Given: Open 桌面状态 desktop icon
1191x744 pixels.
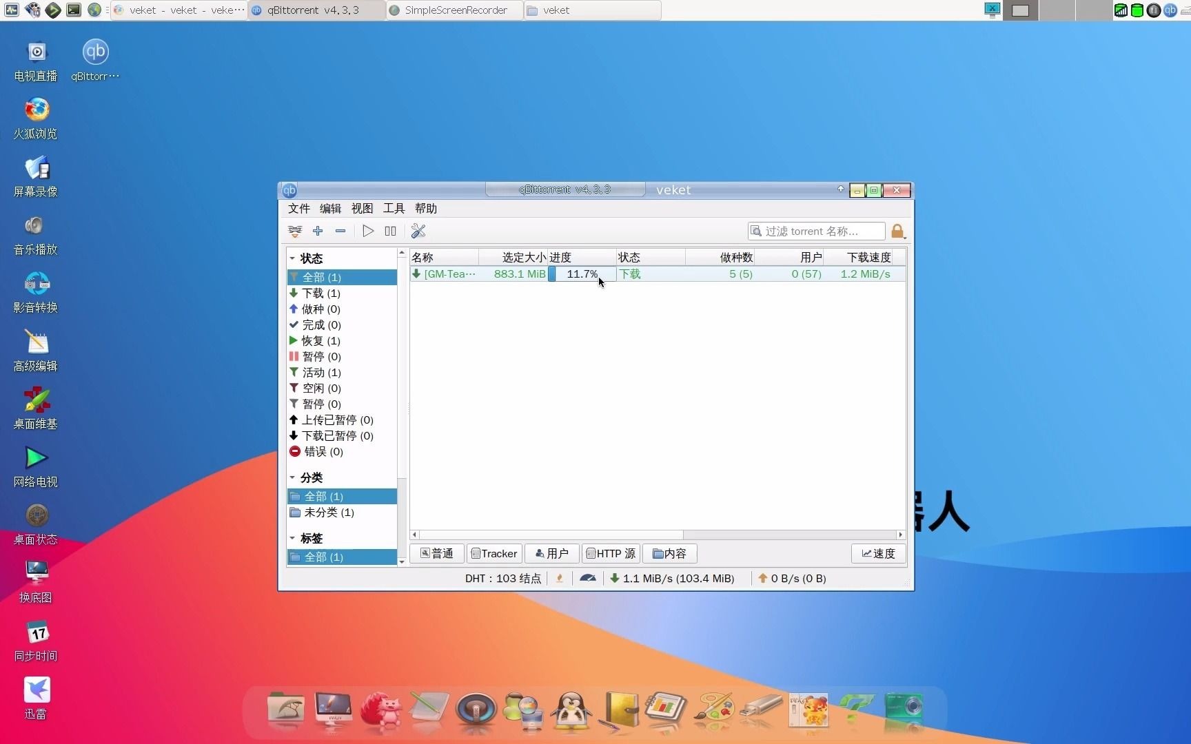Looking at the screenshot, I should coord(36,524).
